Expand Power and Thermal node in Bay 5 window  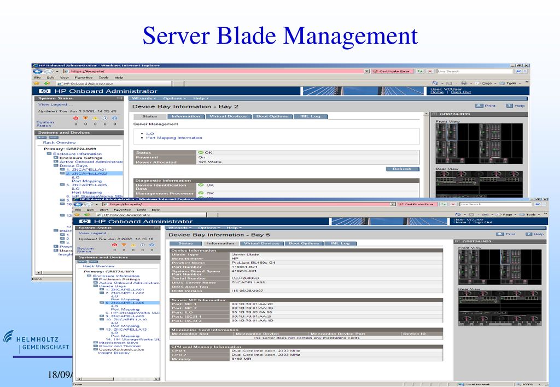click(x=95, y=346)
